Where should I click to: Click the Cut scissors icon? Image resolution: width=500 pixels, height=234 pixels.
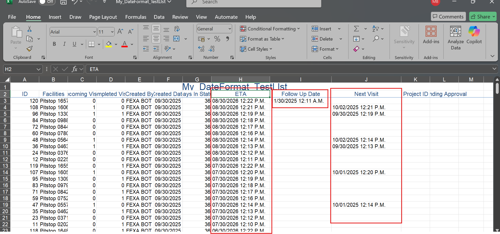coord(30,29)
